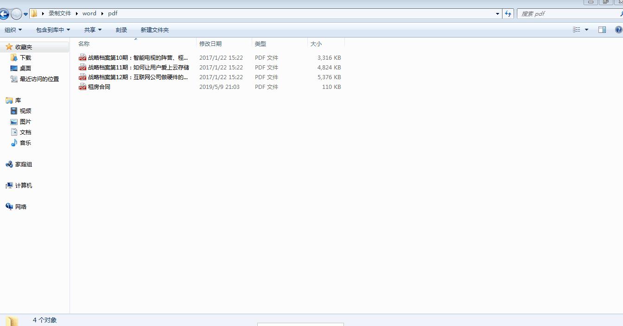
Task: Click the 计算机 computer icon
Action: click(9, 185)
